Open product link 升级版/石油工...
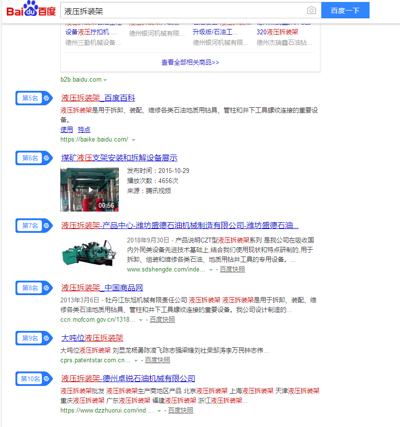 tap(215, 32)
